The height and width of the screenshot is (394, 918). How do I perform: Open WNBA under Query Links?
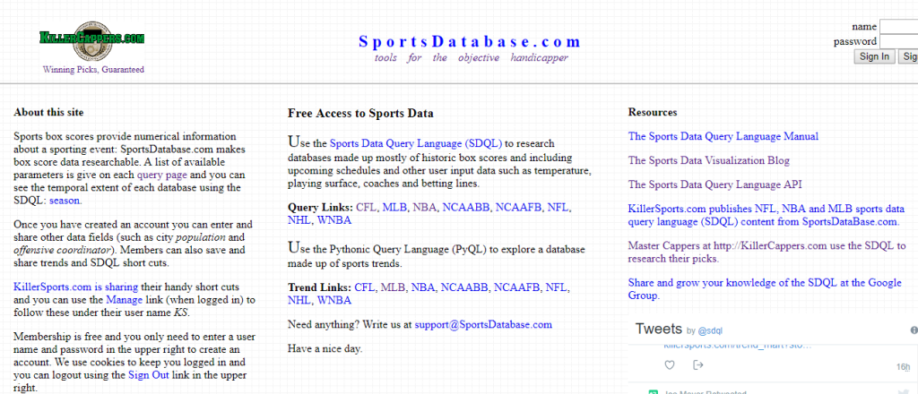pos(334,220)
